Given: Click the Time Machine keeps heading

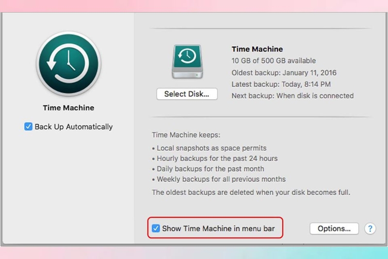Looking at the screenshot, I should [186, 135].
